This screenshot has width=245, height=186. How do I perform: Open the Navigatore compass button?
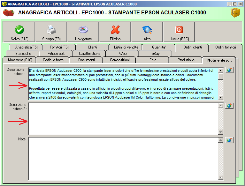coord(83,32)
